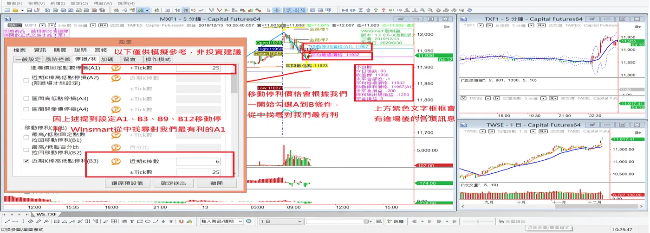Screen dimensions: 650x233
Task: Click help icon for 進場價固定點數停損(A1)
Action: (x=116, y=68)
